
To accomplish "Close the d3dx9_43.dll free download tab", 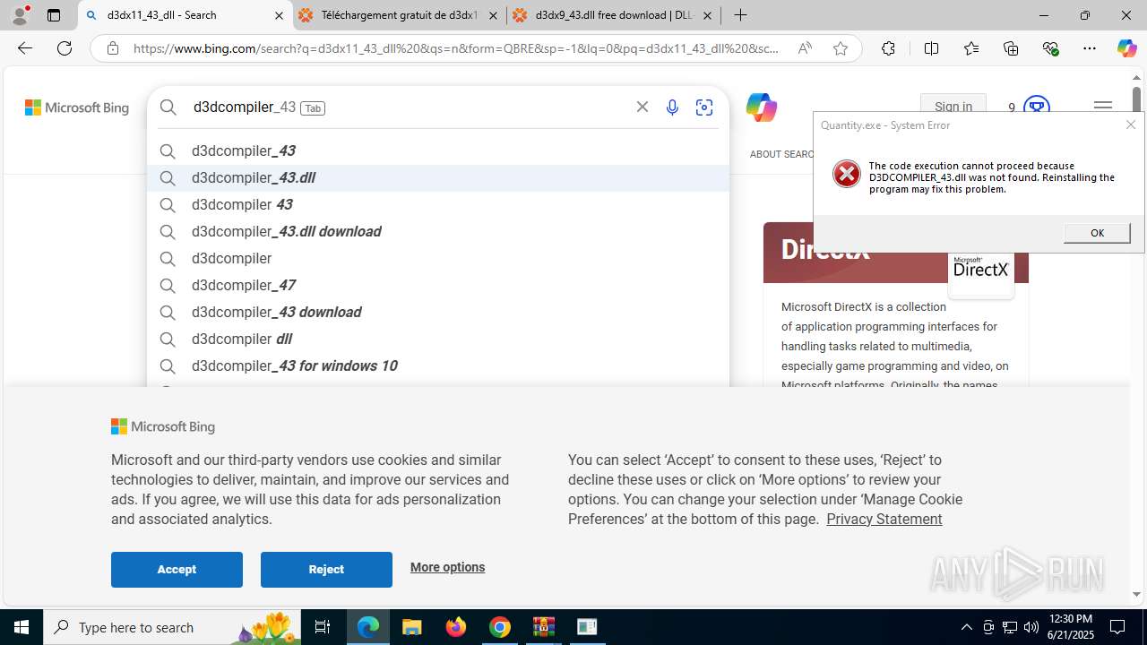I will (x=707, y=15).
